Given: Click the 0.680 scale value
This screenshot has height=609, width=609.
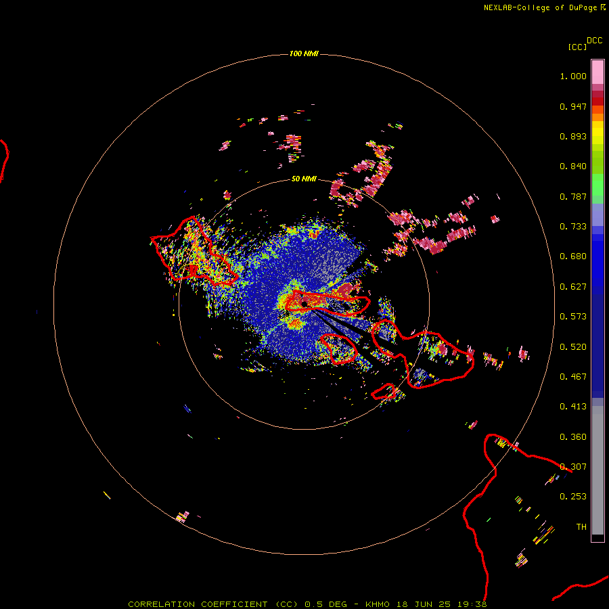Looking at the screenshot, I should (573, 256).
